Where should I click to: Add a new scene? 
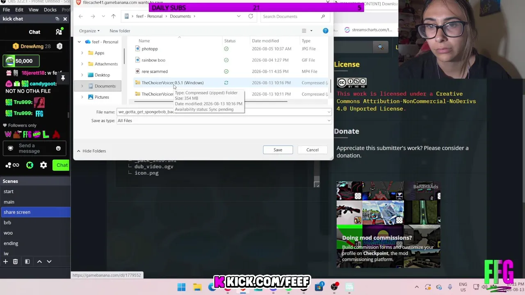pos(5,261)
